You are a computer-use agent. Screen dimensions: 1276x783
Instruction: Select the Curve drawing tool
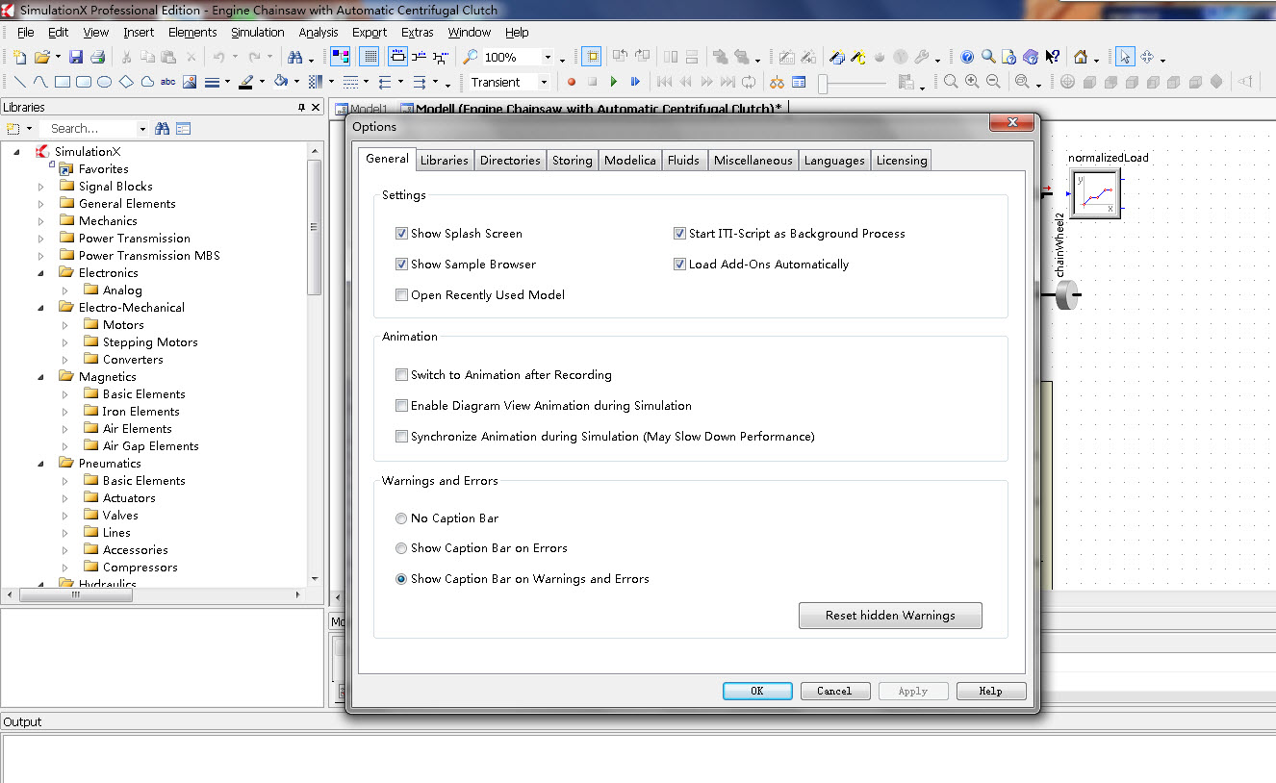(x=41, y=82)
